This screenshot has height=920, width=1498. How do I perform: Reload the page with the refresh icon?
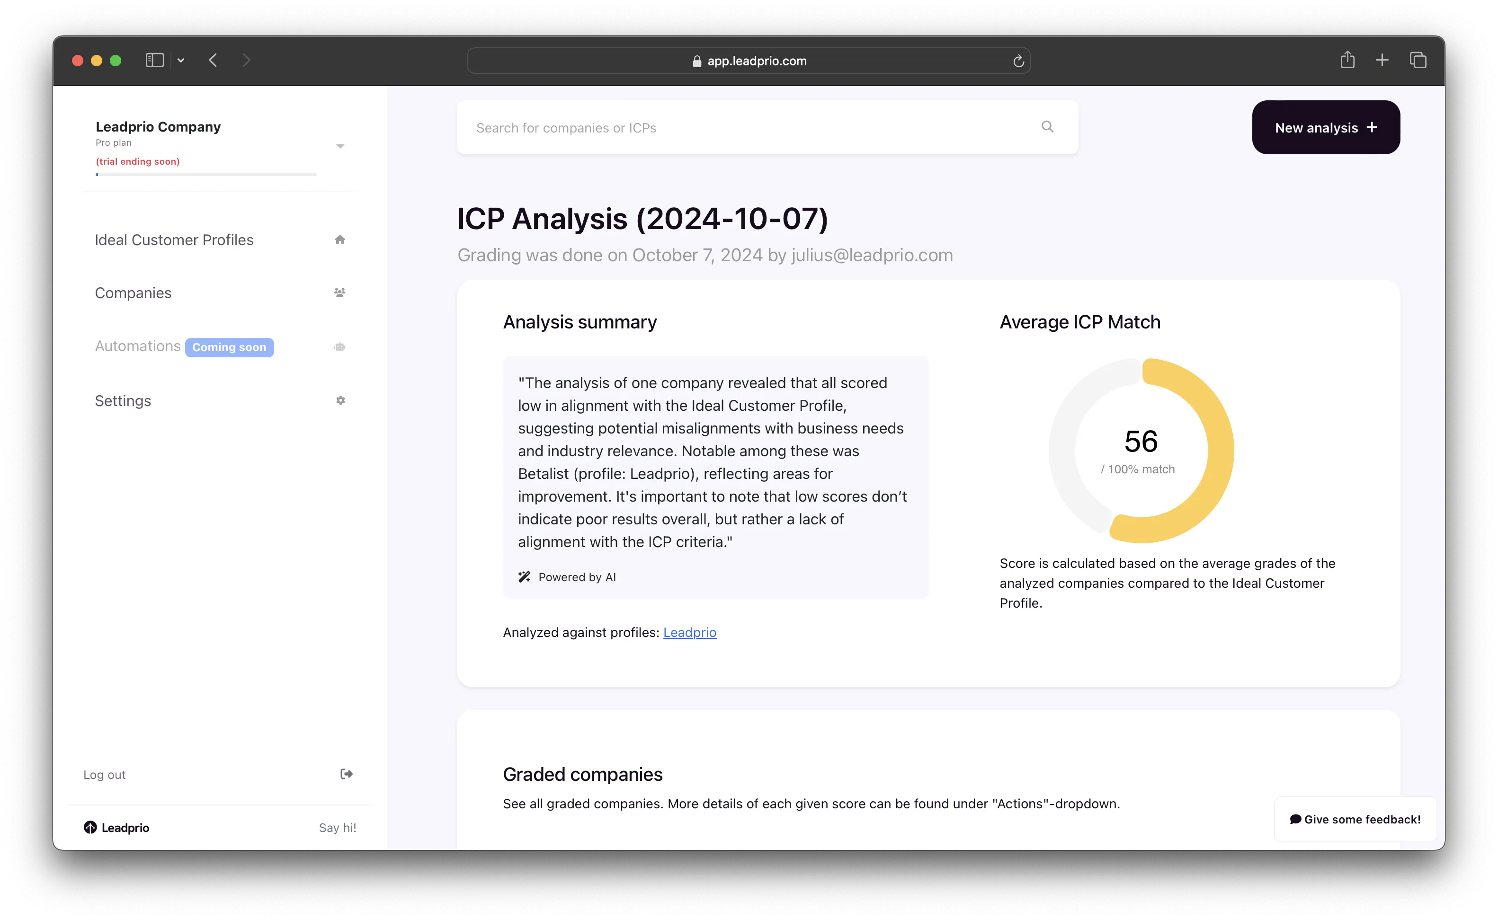point(1018,61)
